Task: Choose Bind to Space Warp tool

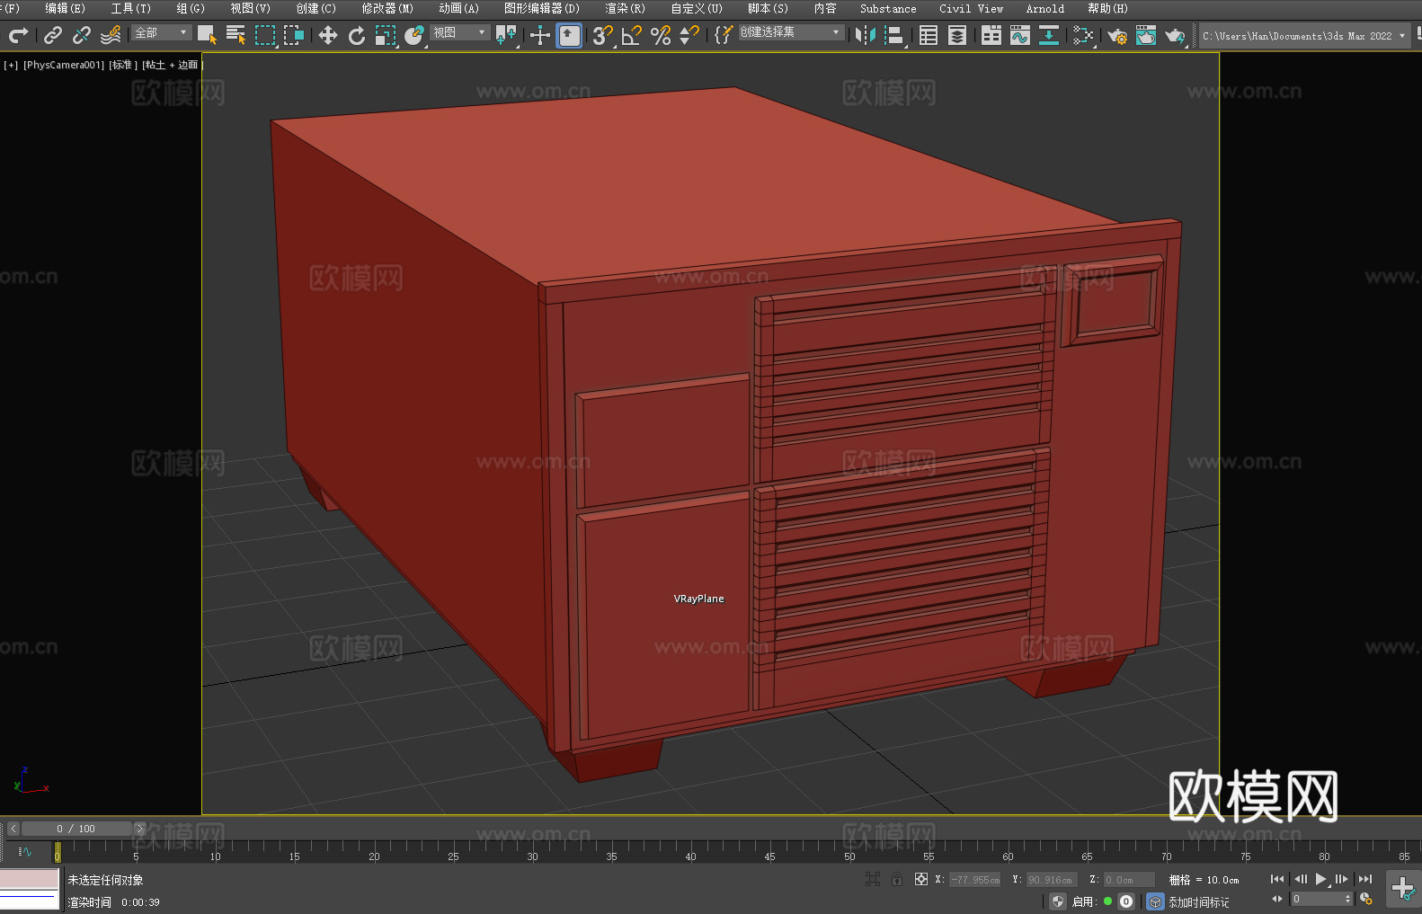Action: click(x=111, y=35)
